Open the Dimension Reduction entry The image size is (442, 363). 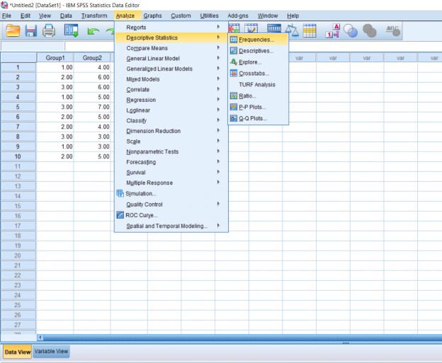[x=171, y=131]
